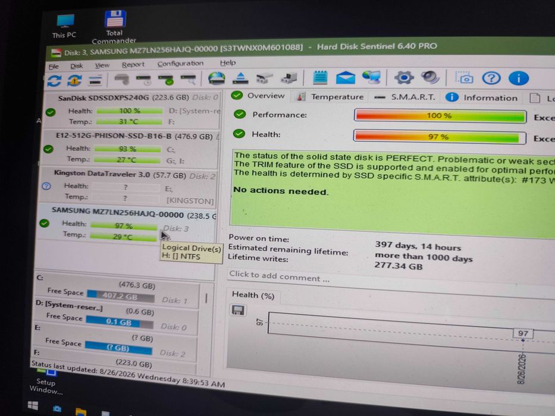The height and width of the screenshot is (416, 555).
Task: Click the disk with magnifier icon
Action: pos(189,79)
